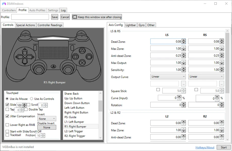Enable the Tap checkbox in Touchpad settings

pos(7,109)
